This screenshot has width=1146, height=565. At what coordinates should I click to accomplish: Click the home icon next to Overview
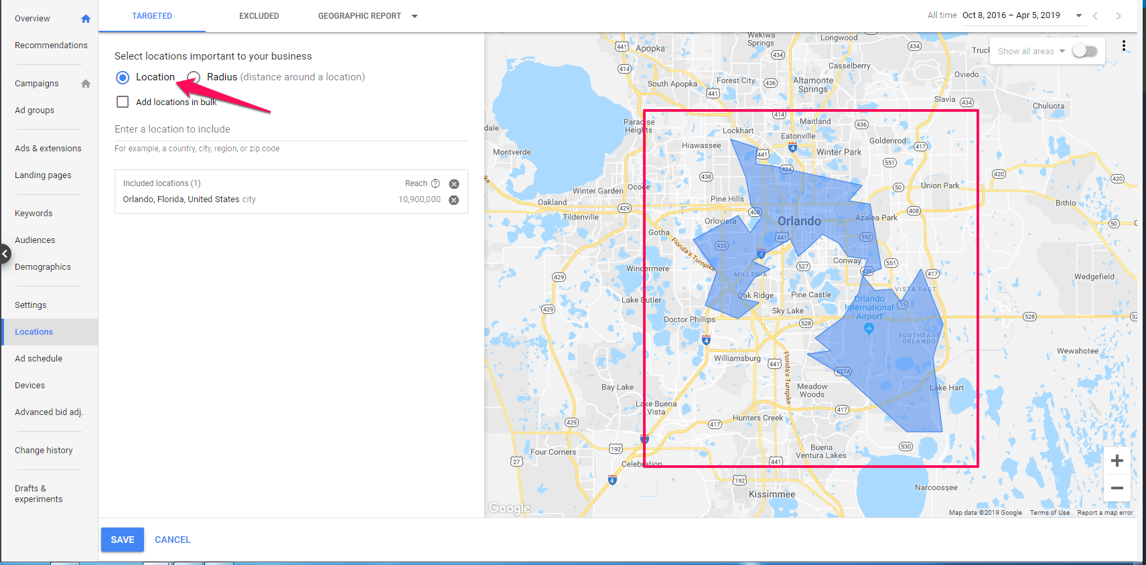86,19
